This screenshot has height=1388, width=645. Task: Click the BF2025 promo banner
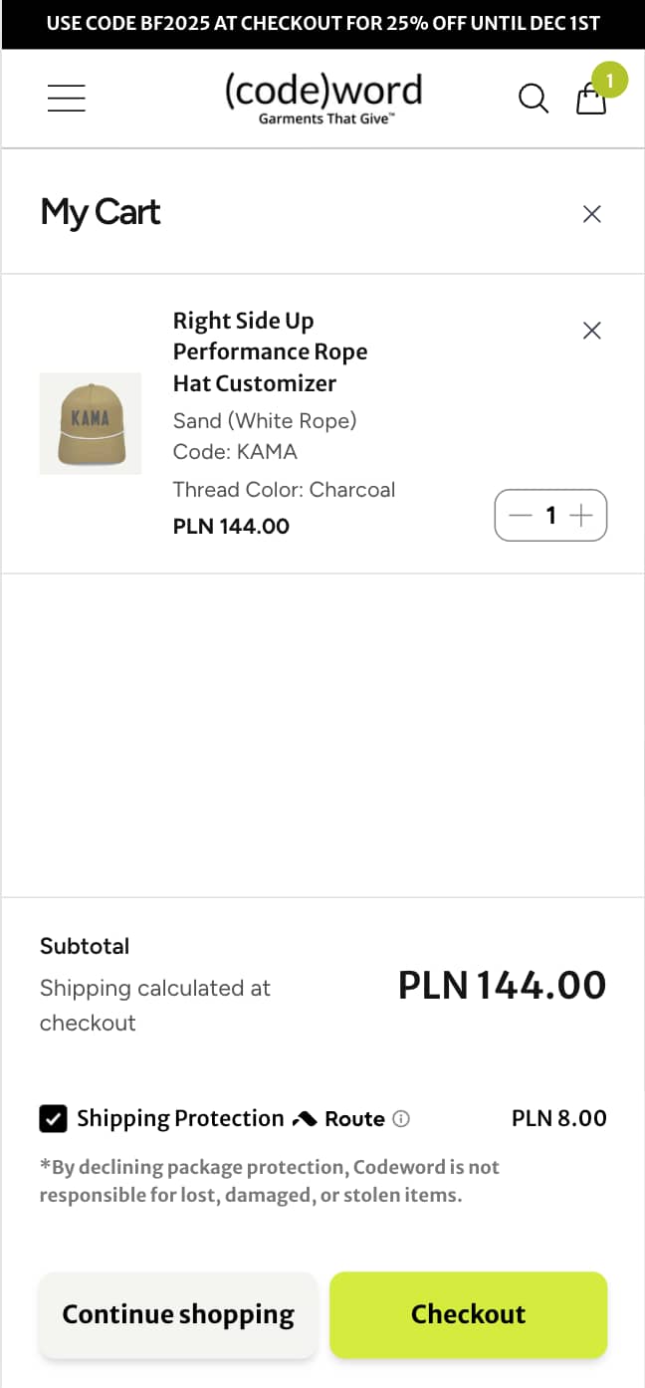pyautogui.click(x=322, y=22)
